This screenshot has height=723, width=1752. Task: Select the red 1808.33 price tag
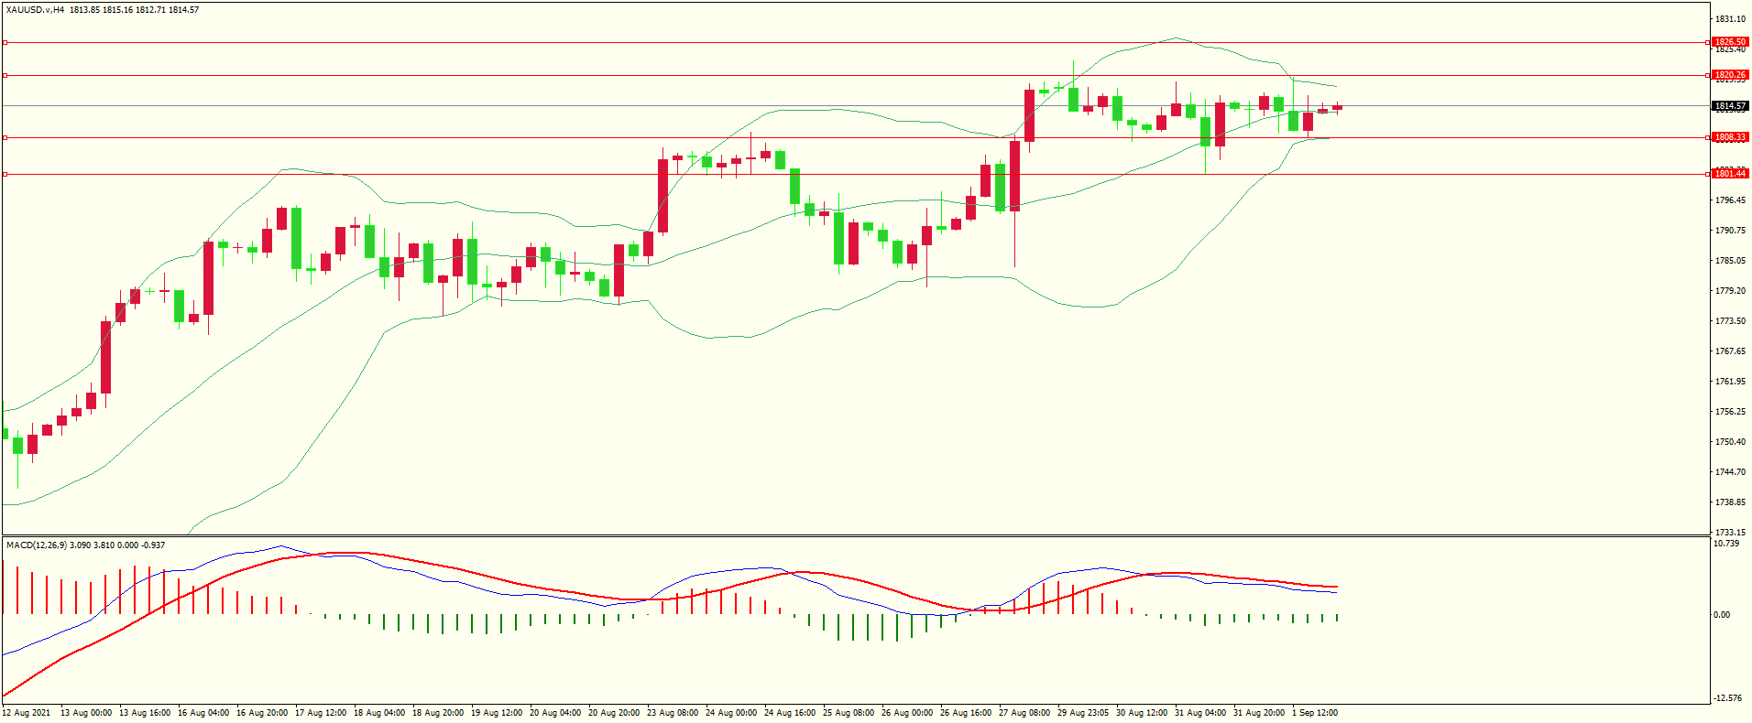pos(1730,137)
